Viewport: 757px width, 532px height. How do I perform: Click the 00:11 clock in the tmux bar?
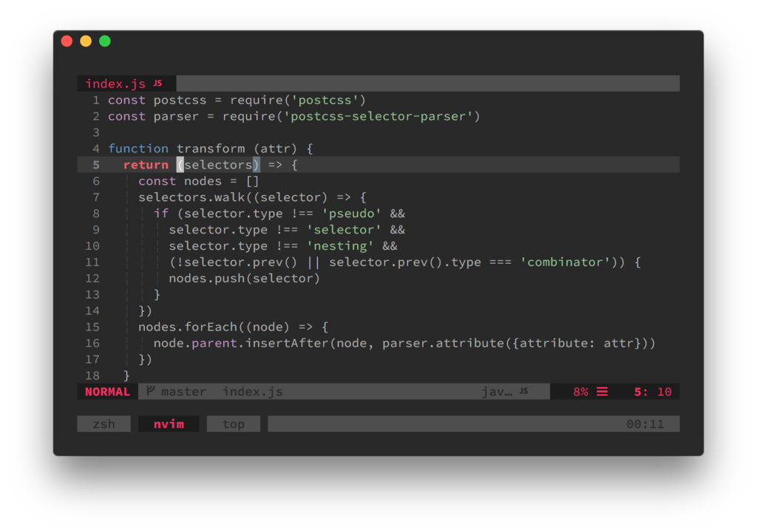click(645, 424)
